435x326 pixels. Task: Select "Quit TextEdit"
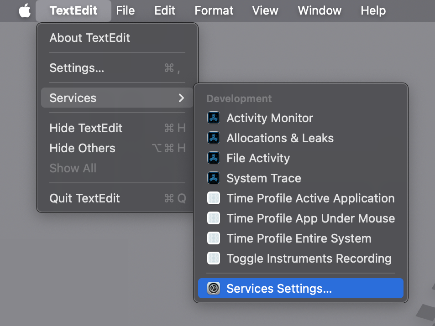coord(84,198)
